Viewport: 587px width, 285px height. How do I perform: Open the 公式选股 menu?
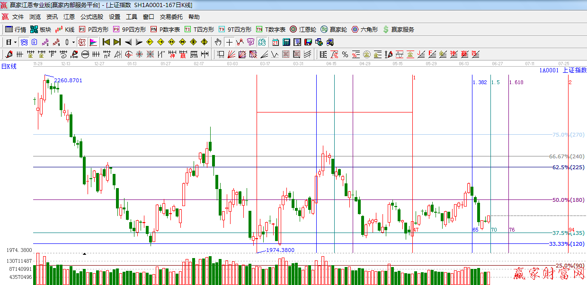91,17
